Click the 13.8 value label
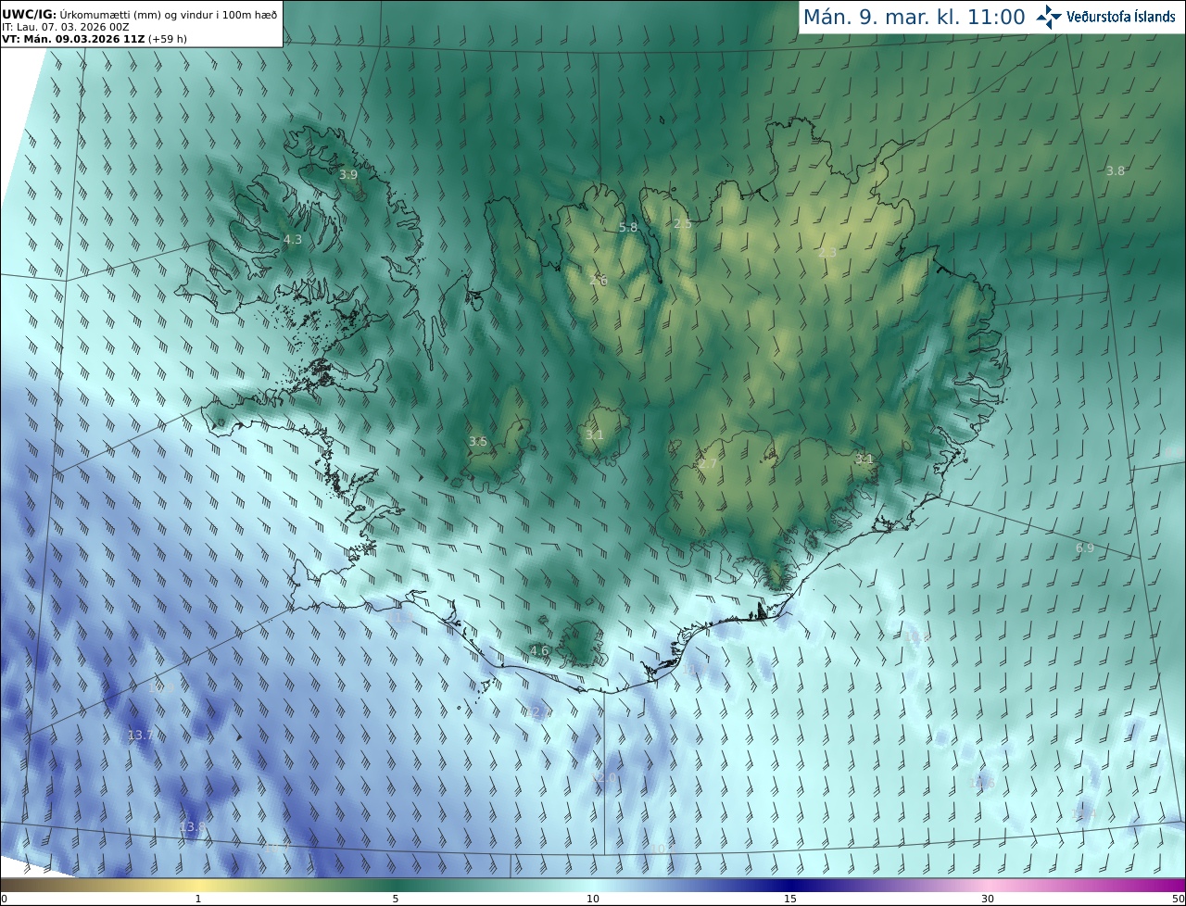The height and width of the screenshot is (906, 1186). pos(192,826)
